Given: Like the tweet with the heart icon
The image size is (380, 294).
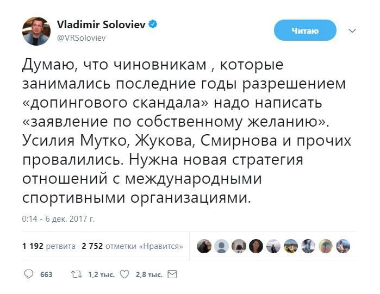Looking at the screenshot, I should click(124, 274).
